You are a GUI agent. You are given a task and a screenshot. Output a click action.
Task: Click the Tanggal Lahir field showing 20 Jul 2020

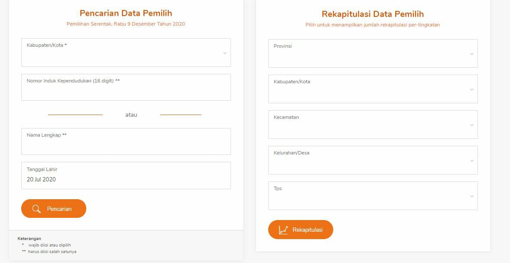click(126, 176)
